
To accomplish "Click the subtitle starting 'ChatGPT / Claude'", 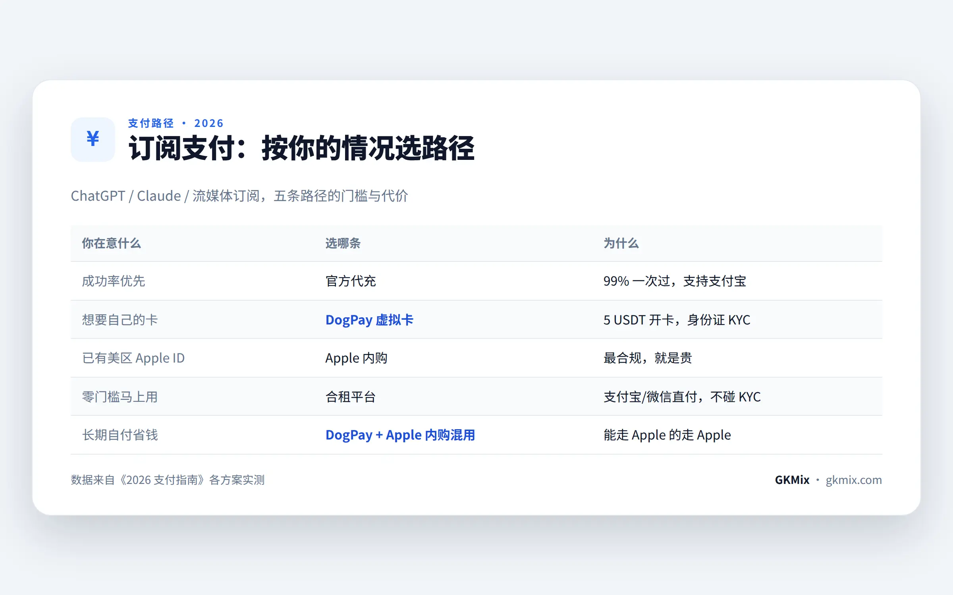I will (239, 196).
